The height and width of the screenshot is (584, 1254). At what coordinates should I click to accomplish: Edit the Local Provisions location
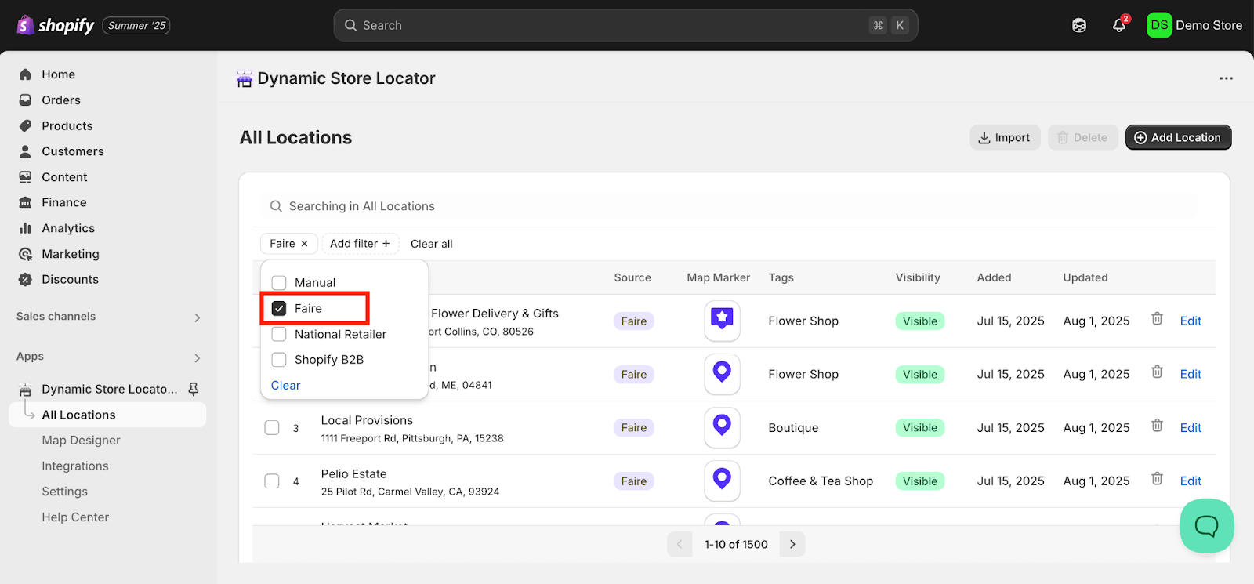[x=1191, y=428]
